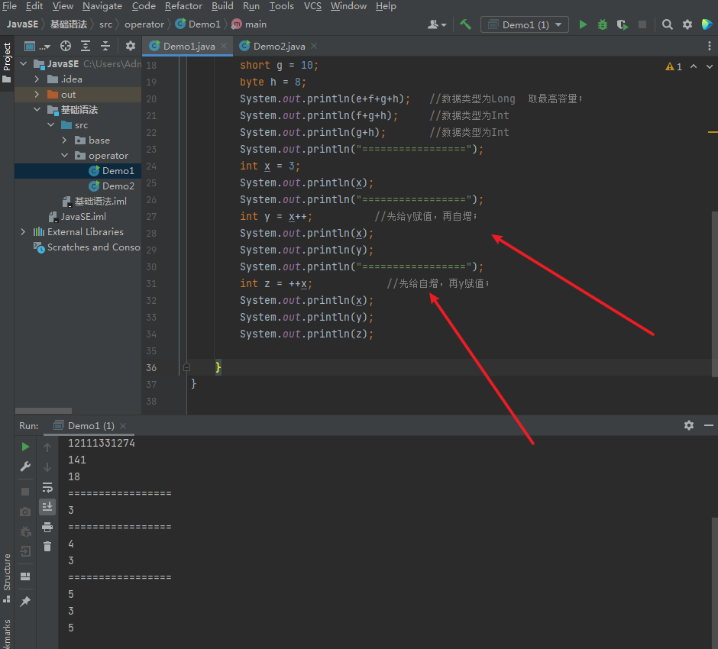Open the Refactor menu

[x=183, y=6]
